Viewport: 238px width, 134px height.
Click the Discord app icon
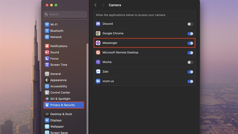pos(98,24)
